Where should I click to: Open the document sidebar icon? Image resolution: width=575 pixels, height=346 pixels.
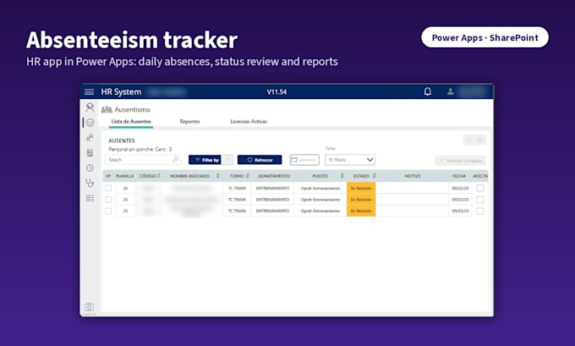(90, 152)
